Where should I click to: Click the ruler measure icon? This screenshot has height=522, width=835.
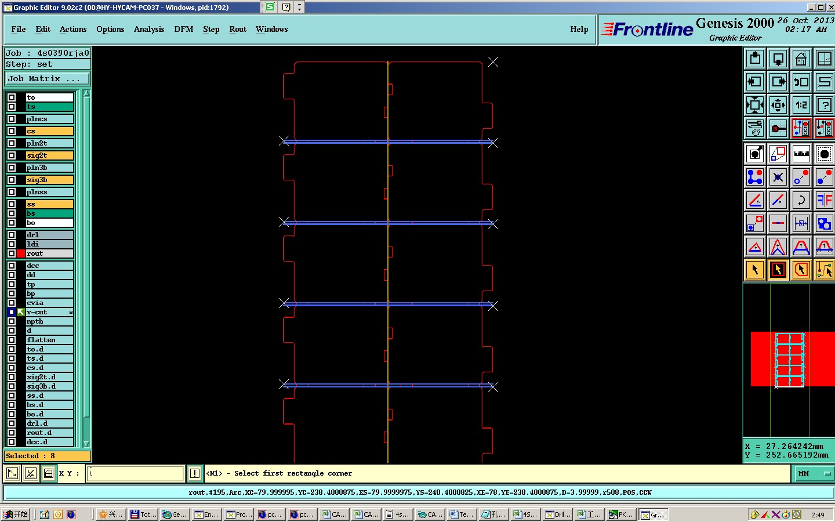pyautogui.click(x=801, y=154)
